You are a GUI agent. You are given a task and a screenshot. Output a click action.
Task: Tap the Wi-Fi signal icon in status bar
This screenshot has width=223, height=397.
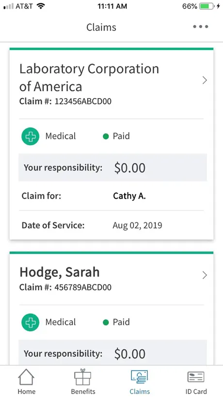tap(40, 6)
